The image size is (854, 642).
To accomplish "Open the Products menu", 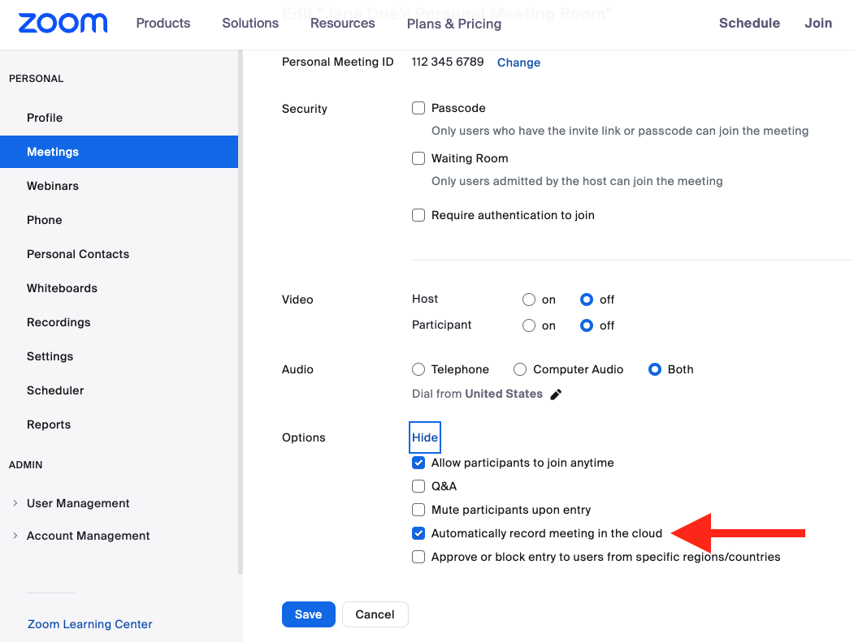I will pos(163,23).
